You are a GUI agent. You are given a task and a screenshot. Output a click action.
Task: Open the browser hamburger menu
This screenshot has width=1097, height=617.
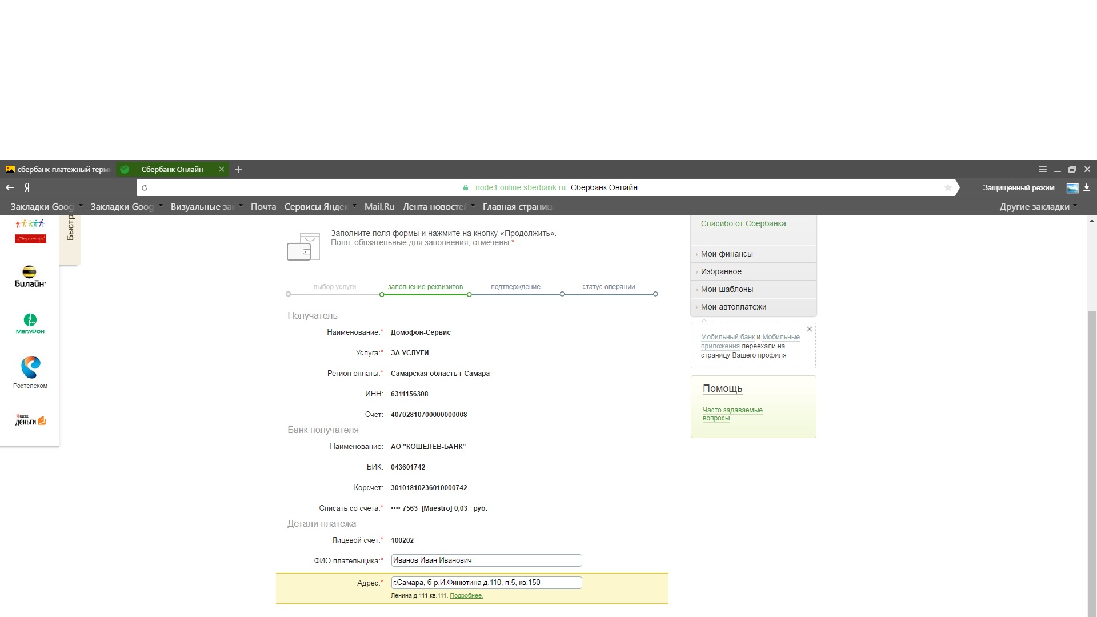[1042, 169]
